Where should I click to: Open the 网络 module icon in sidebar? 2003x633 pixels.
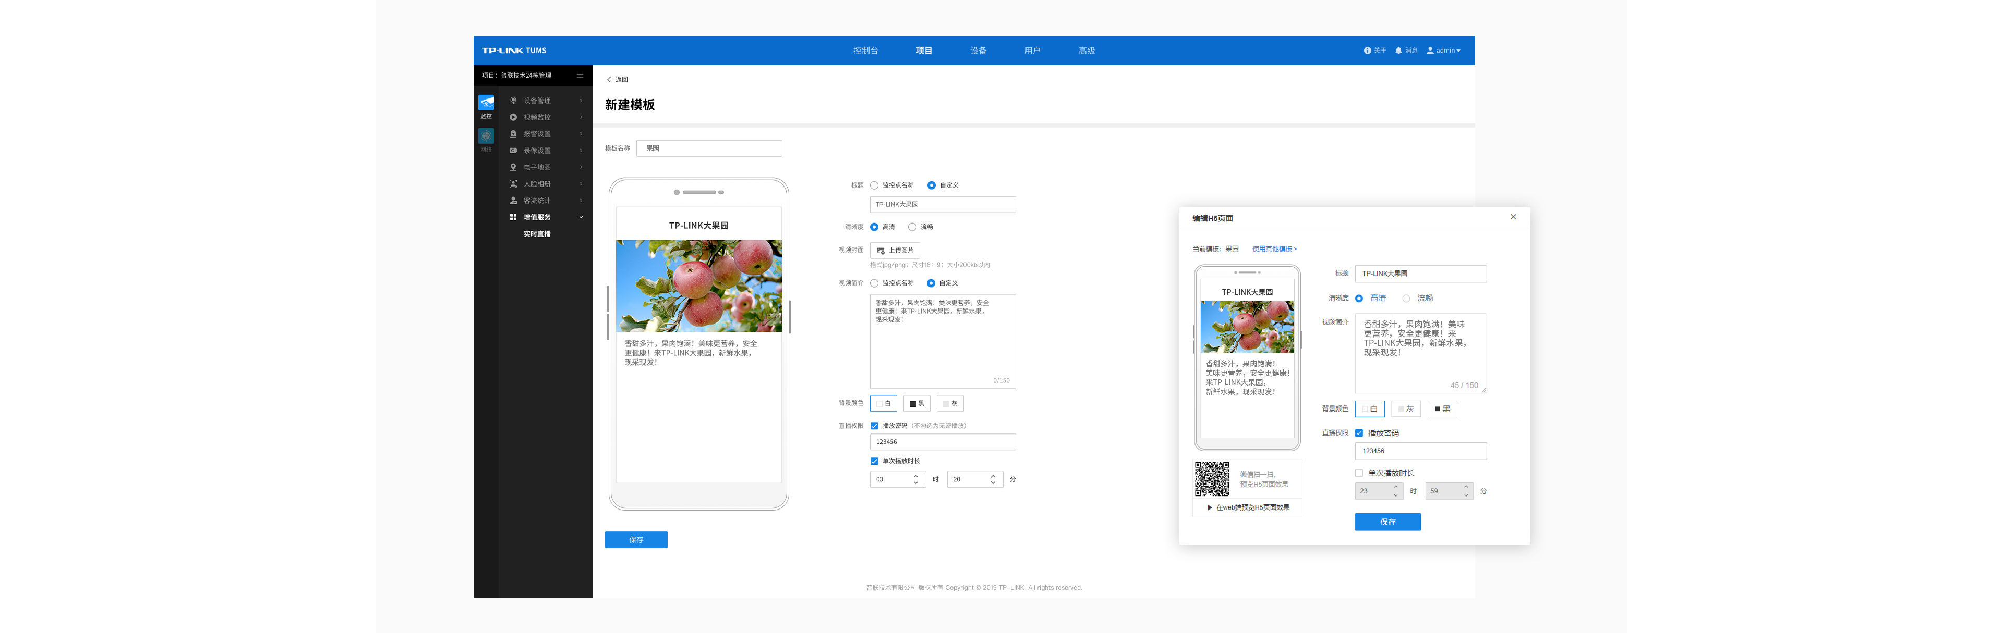tap(486, 136)
